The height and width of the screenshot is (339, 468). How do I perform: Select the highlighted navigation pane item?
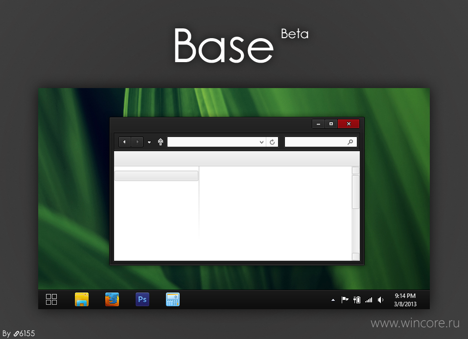point(156,176)
